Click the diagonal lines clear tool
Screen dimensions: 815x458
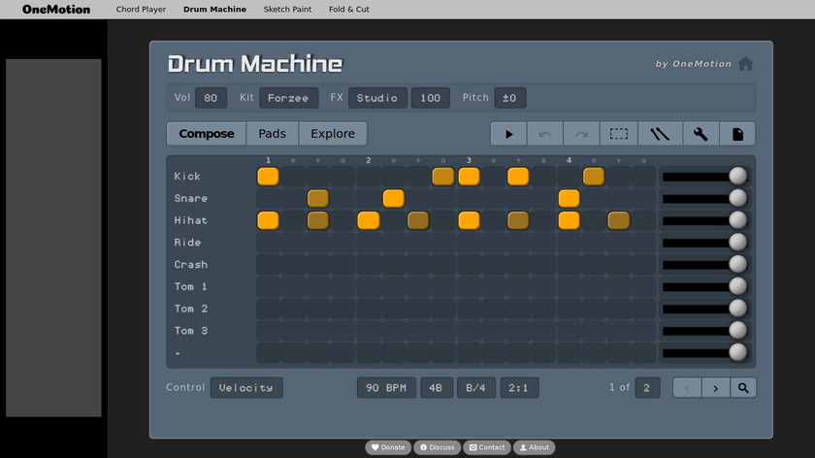pos(660,134)
